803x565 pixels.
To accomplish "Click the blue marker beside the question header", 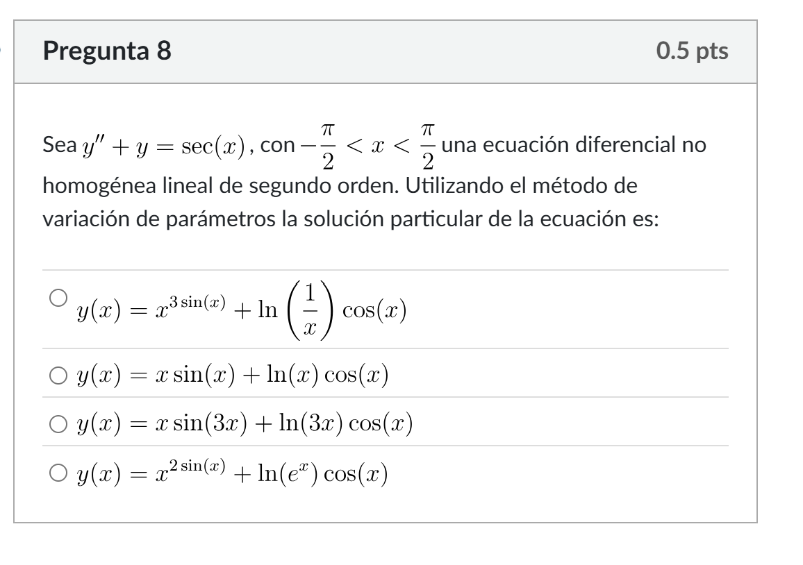I will coord(1,50).
